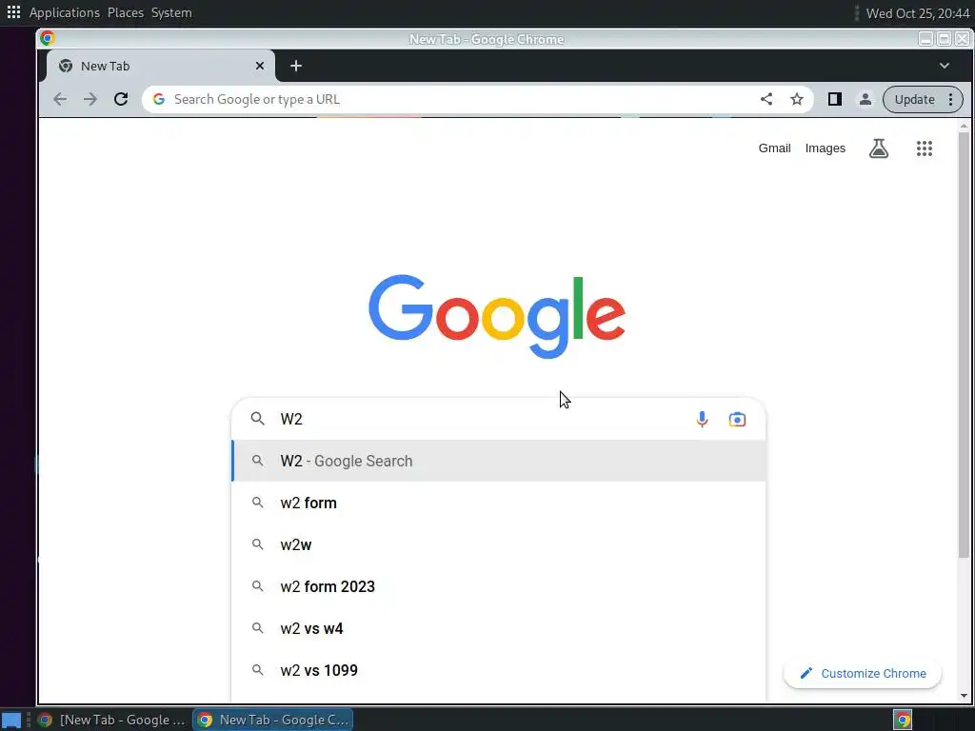Image resolution: width=975 pixels, height=731 pixels.
Task: Search by image with the camera icon
Action: point(737,419)
